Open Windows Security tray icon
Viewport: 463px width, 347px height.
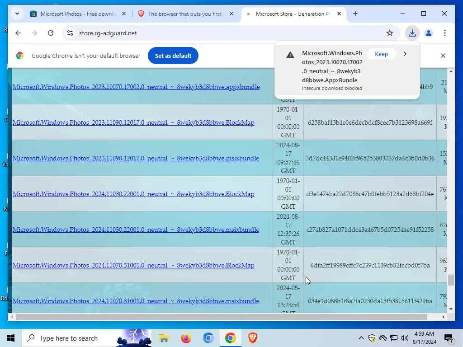[372, 338]
